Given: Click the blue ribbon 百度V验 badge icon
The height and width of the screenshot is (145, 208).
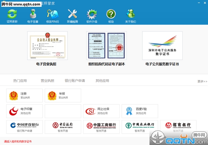Looking at the screenshot, I should [x=129, y=111].
